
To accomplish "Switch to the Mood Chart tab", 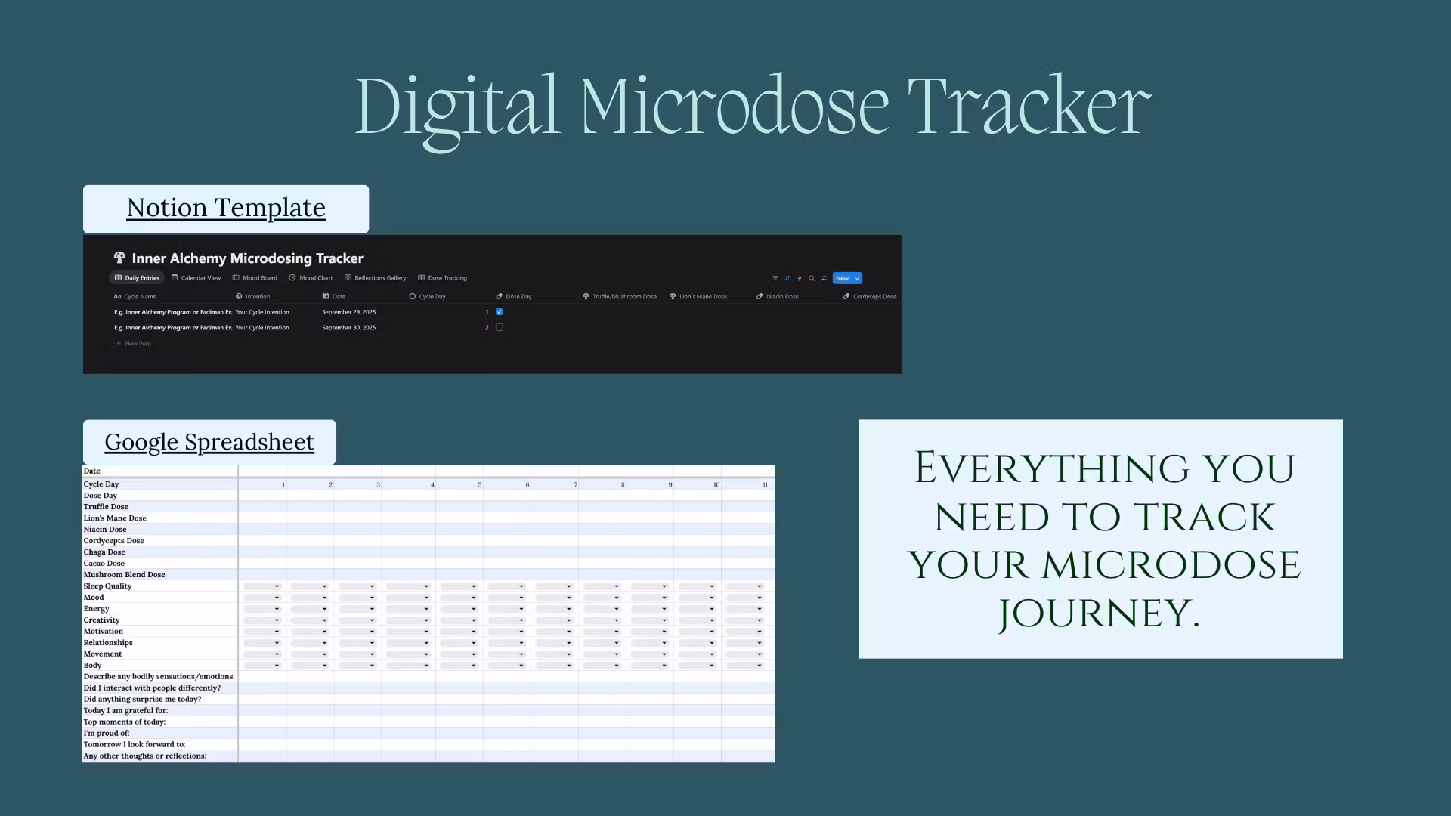I will 311,277.
